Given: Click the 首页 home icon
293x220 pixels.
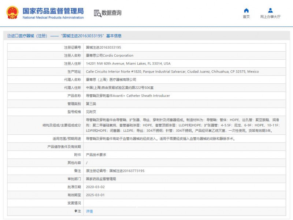Looking at the screenshot, I should [x=246, y=10].
